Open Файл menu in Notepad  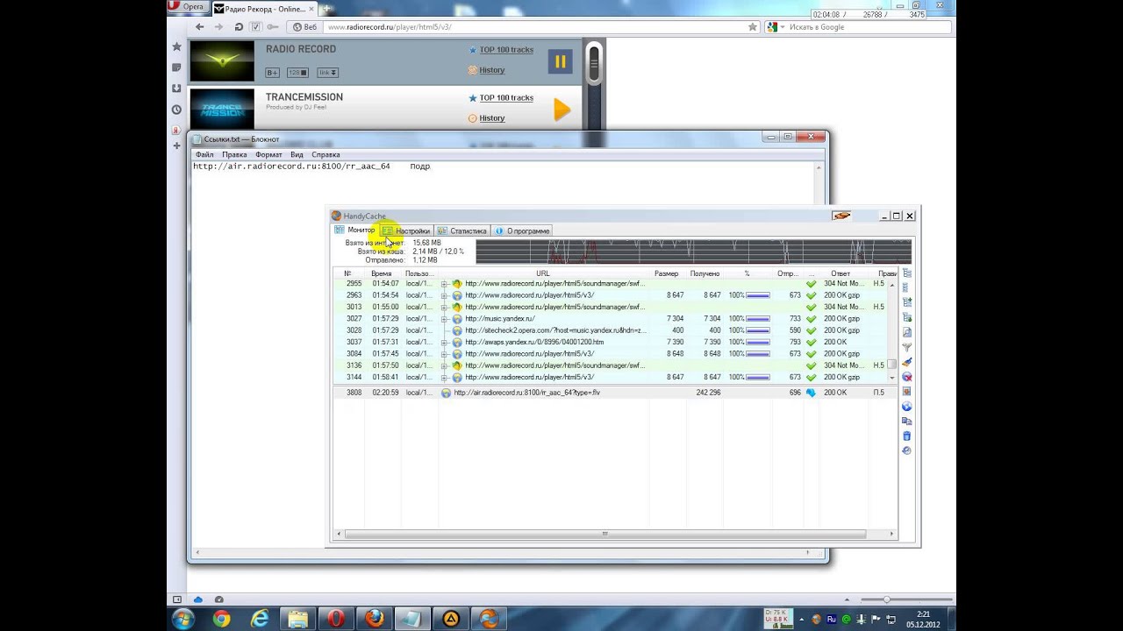pyautogui.click(x=204, y=154)
